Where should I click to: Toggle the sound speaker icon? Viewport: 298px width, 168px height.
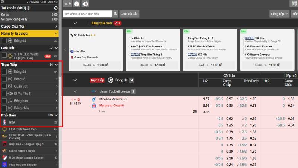85,4
